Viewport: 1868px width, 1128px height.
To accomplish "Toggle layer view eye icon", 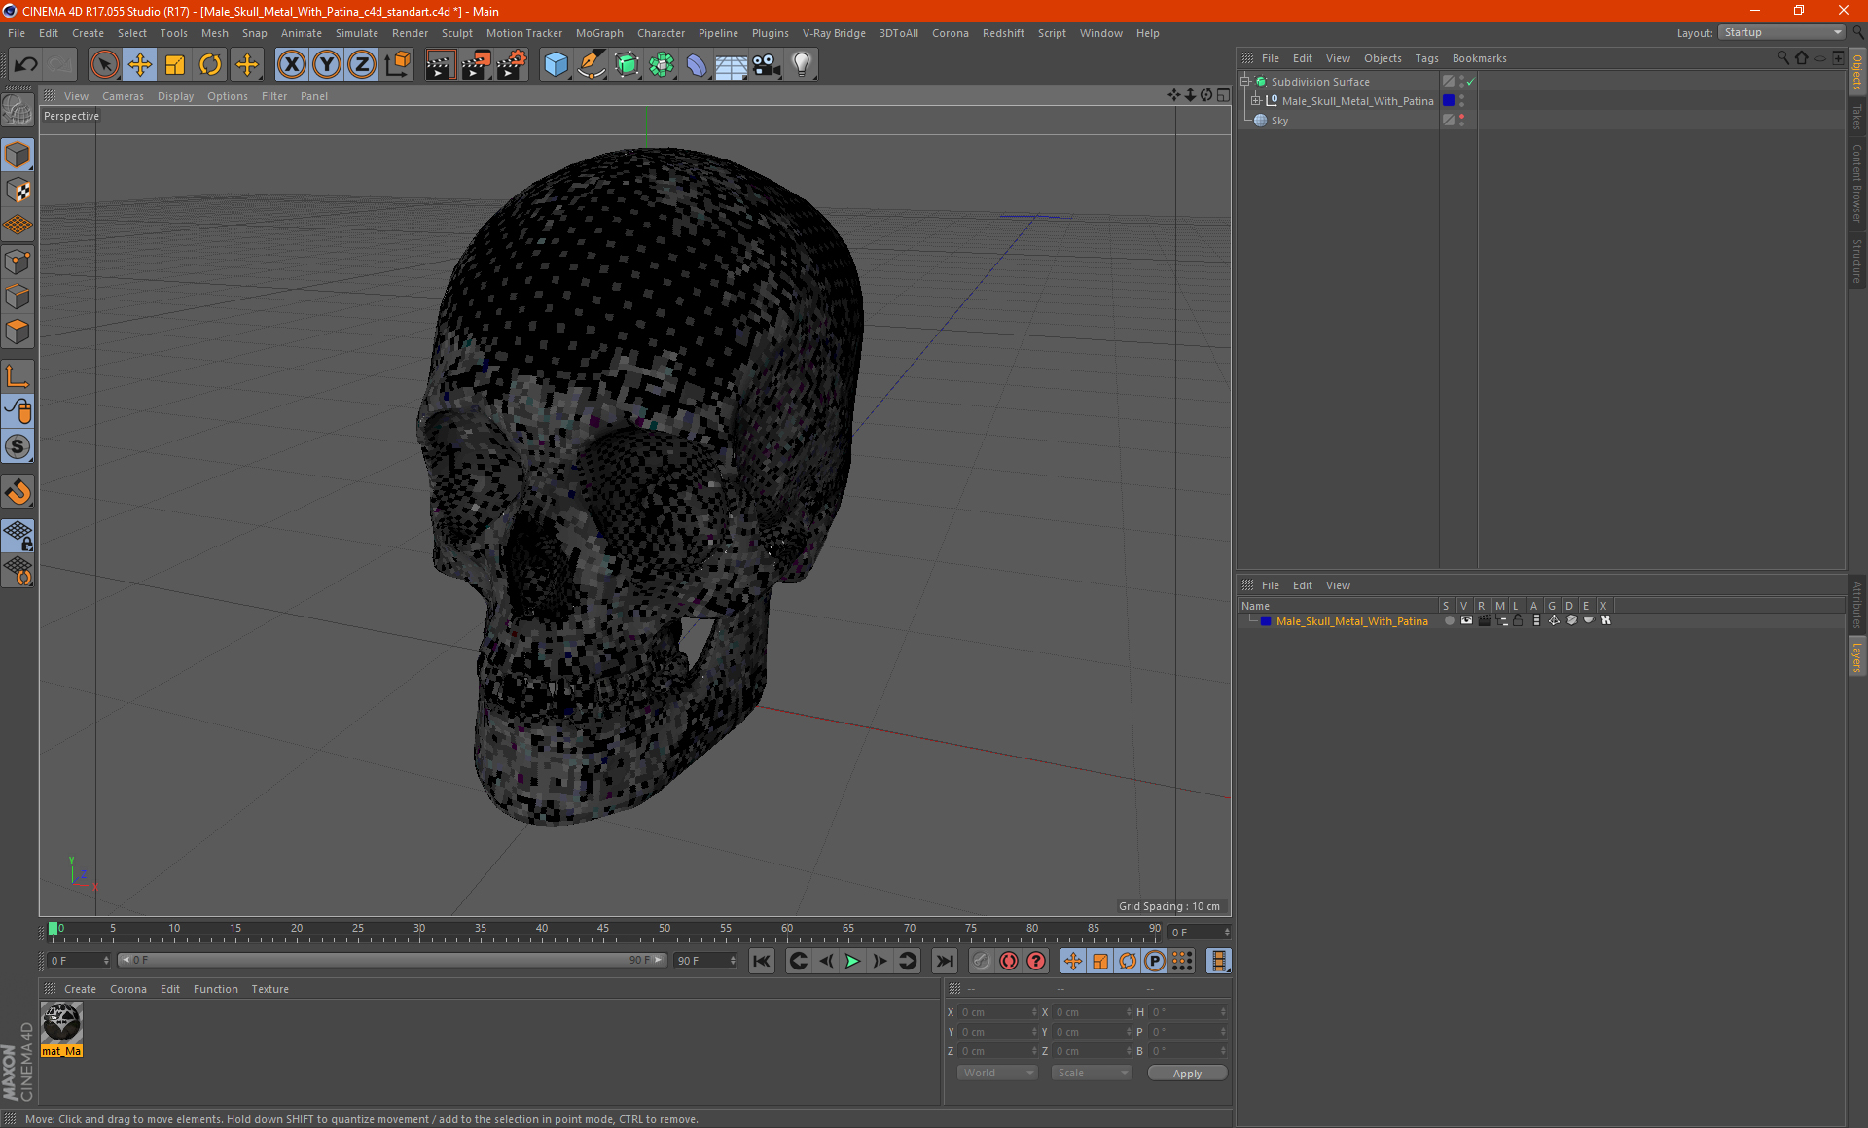I will (1466, 620).
